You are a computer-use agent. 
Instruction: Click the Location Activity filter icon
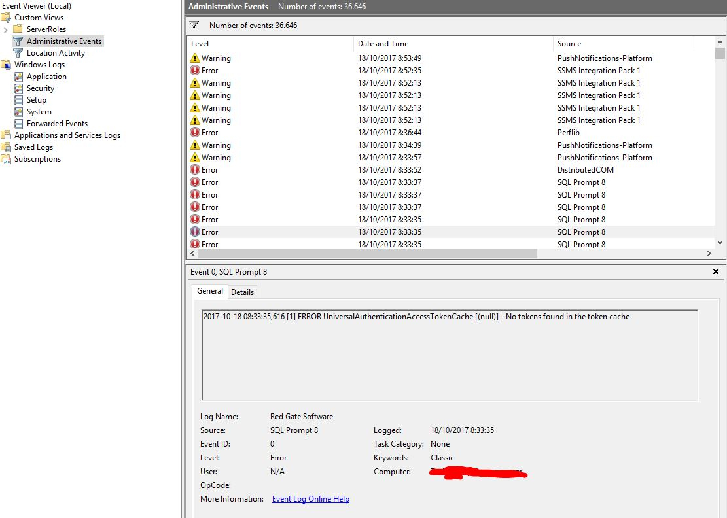pyautogui.click(x=18, y=53)
